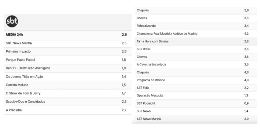This screenshot has height=130, width=260.
Task: Click Os Jovens Titãs em Ação
Action: tap(68, 77)
